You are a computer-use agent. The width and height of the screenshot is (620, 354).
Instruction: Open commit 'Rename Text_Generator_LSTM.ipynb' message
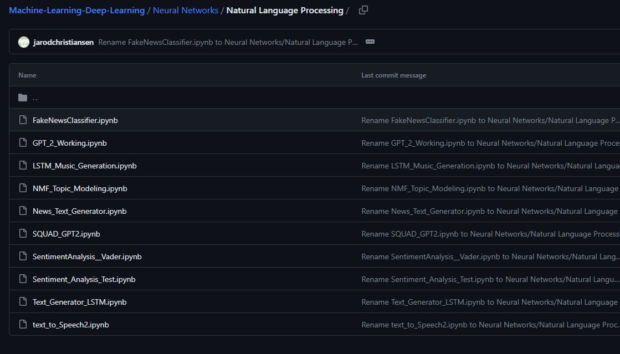(x=490, y=302)
